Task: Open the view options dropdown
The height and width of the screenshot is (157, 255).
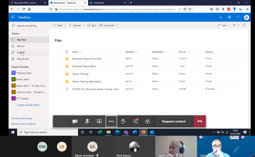Action: tap(236, 25)
